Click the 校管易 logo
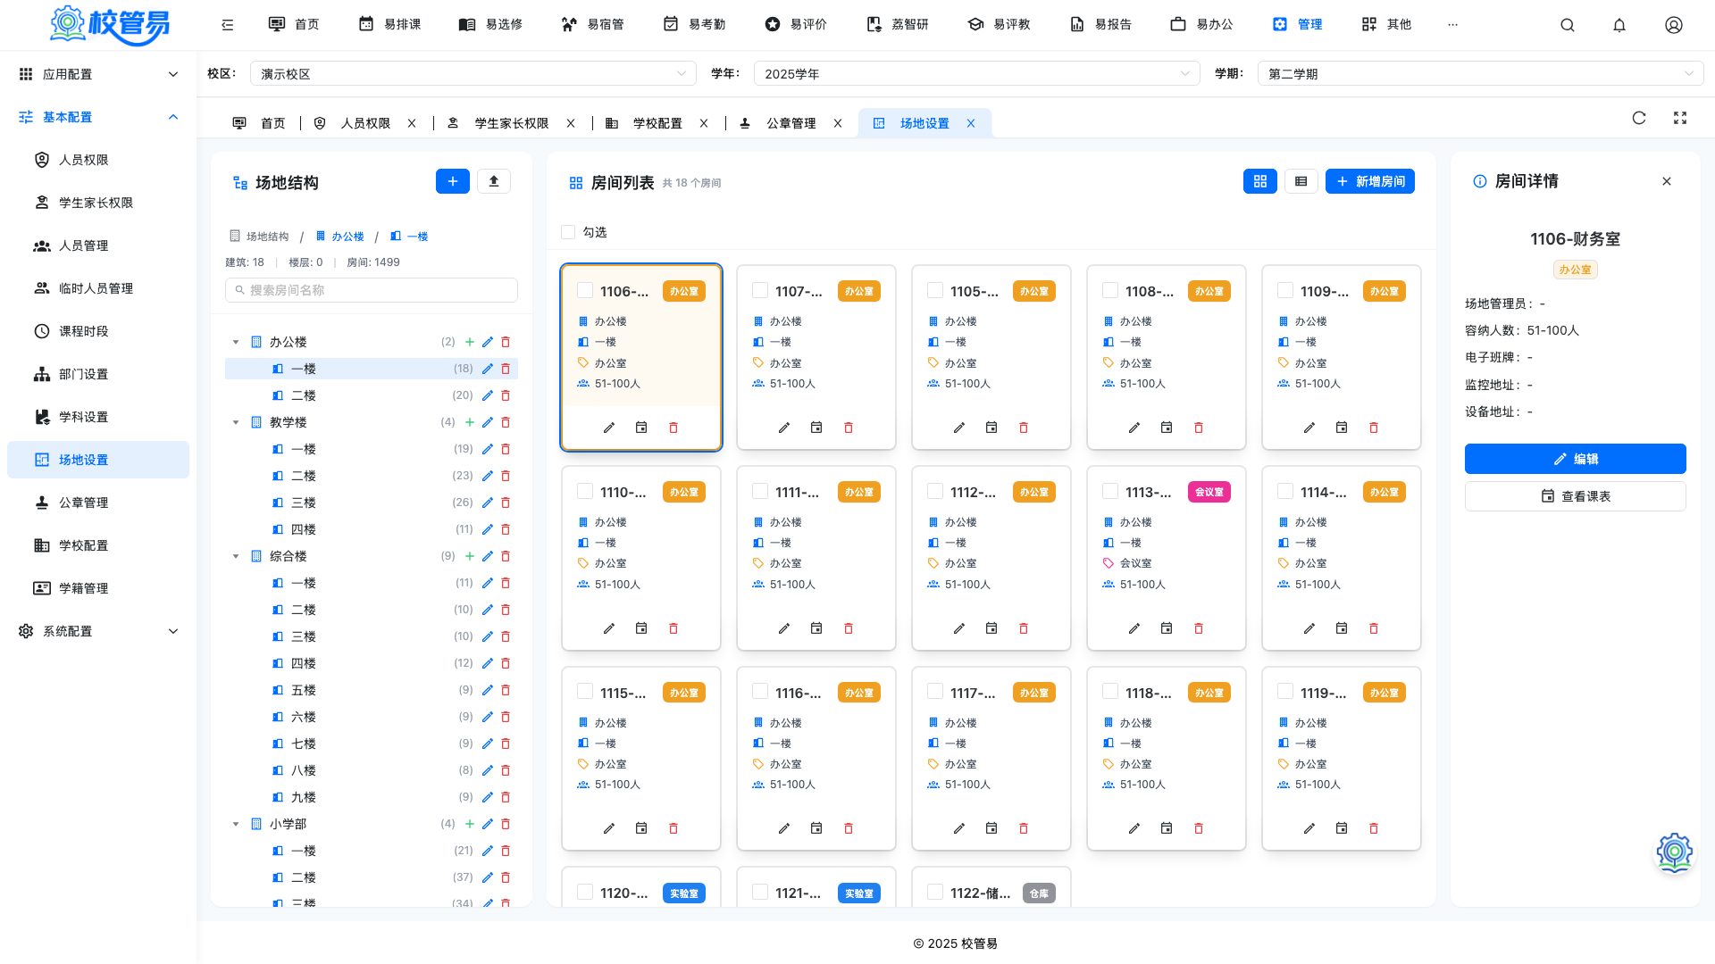 (x=109, y=25)
